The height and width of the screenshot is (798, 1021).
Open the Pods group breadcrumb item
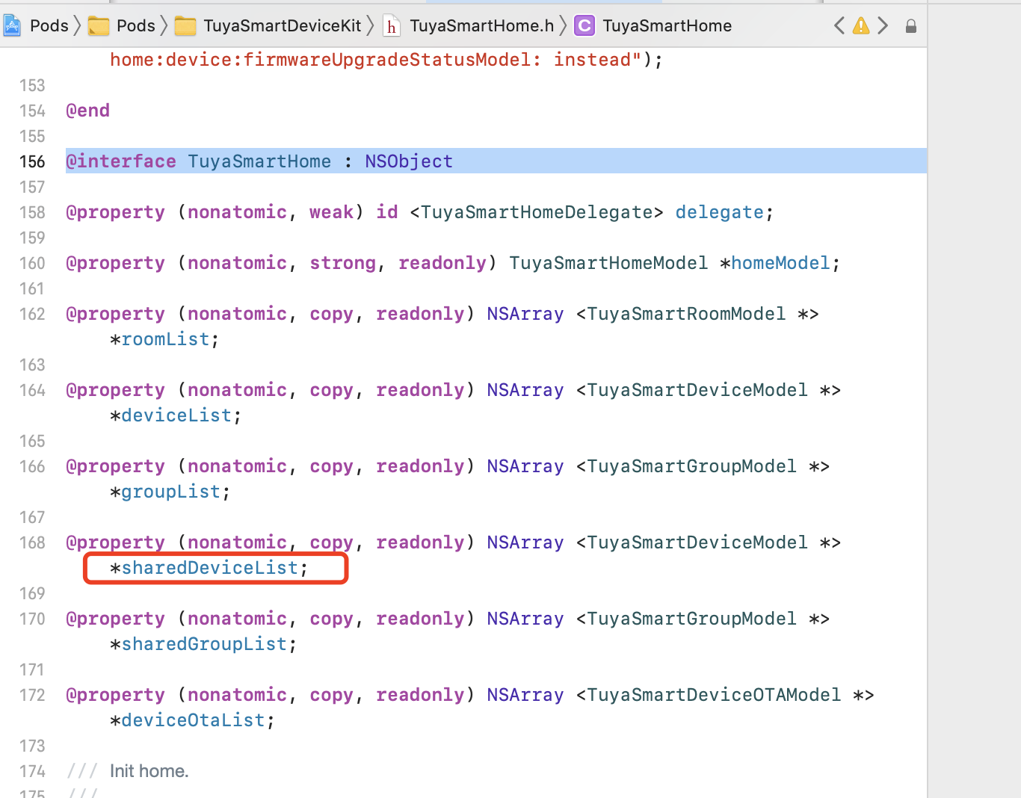tap(135, 26)
